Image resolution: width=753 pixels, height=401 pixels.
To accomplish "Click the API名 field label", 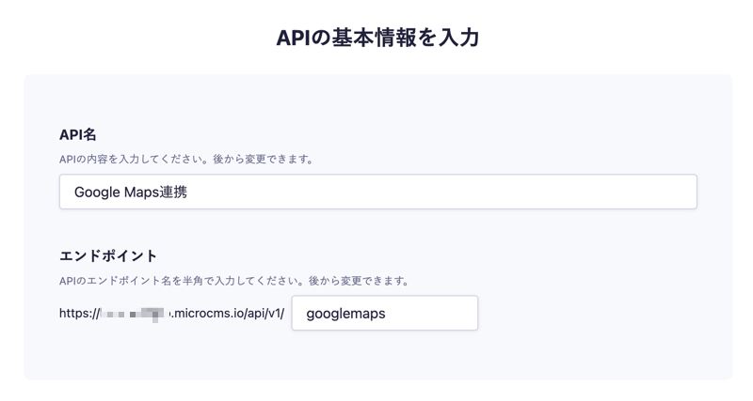I will pyautogui.click(x=79, y=134).
